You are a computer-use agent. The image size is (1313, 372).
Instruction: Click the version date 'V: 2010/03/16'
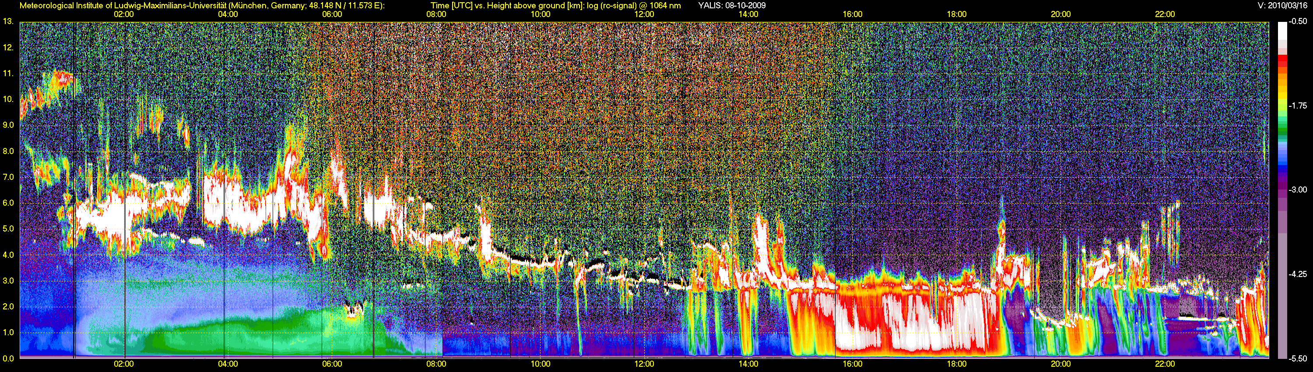pyautogui.click(x=1282, y=6)
